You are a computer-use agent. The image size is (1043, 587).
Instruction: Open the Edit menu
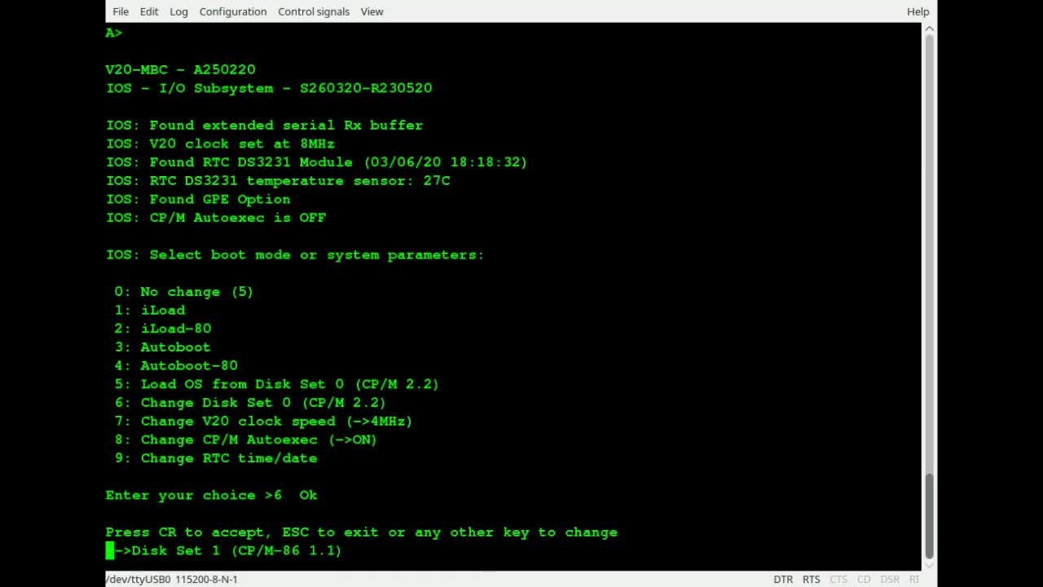coord(149,11)
